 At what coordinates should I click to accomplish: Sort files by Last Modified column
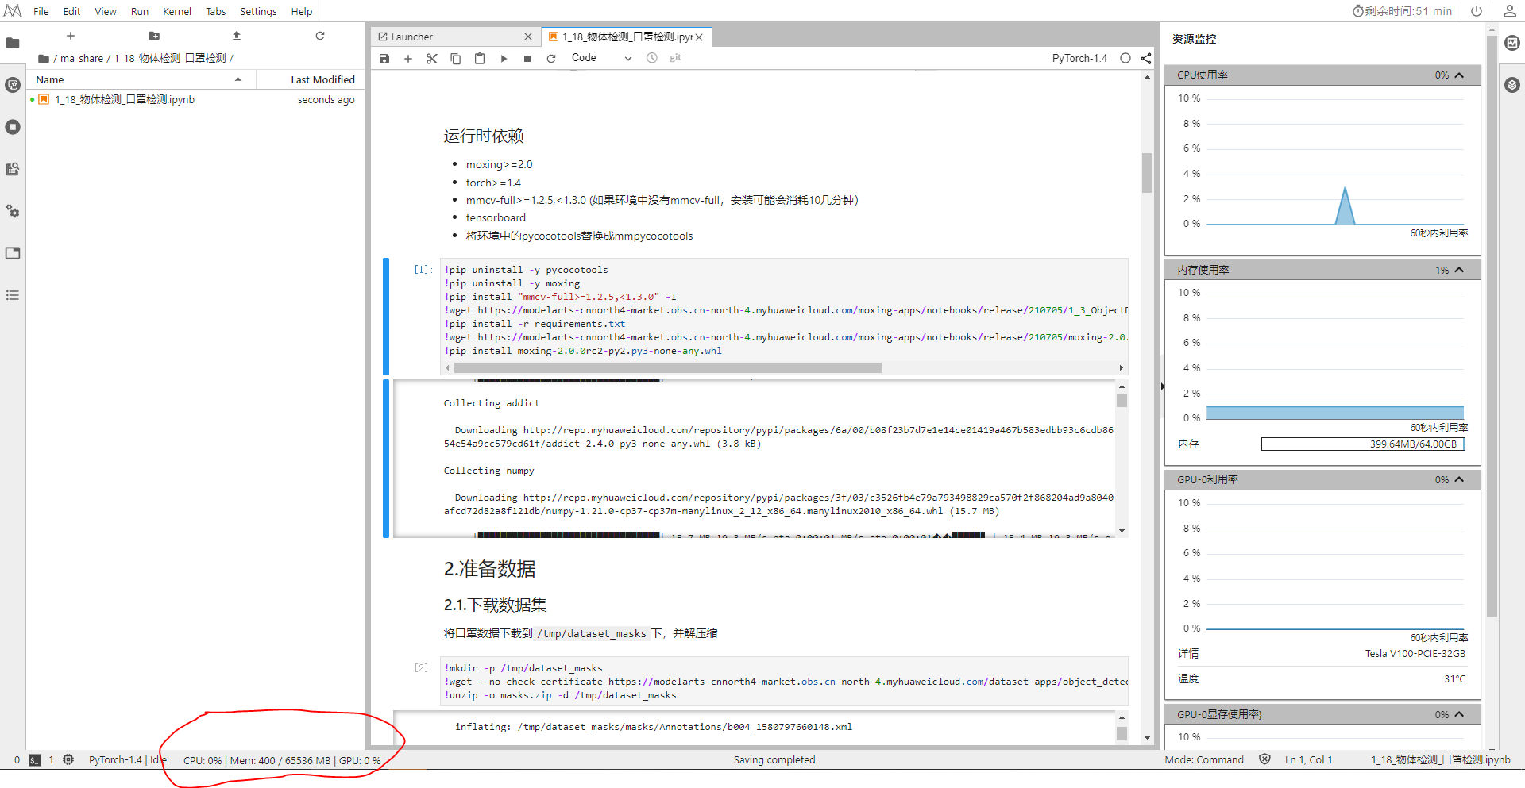[310, 80]
